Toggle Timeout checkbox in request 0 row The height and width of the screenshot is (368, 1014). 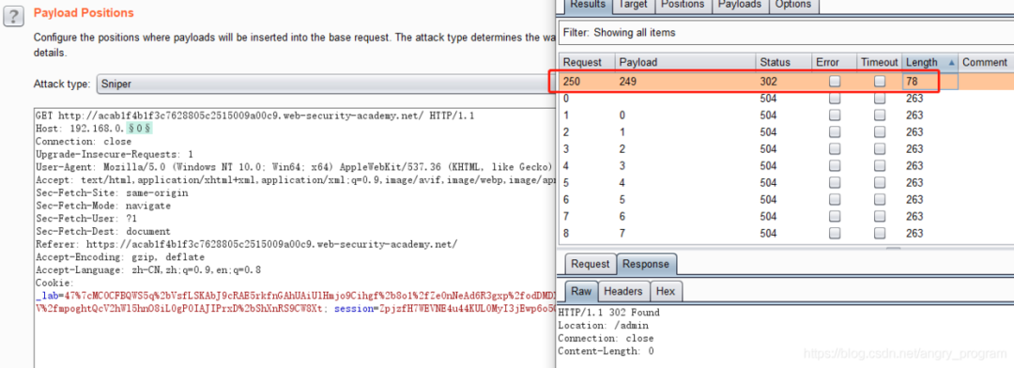[880, 99]
